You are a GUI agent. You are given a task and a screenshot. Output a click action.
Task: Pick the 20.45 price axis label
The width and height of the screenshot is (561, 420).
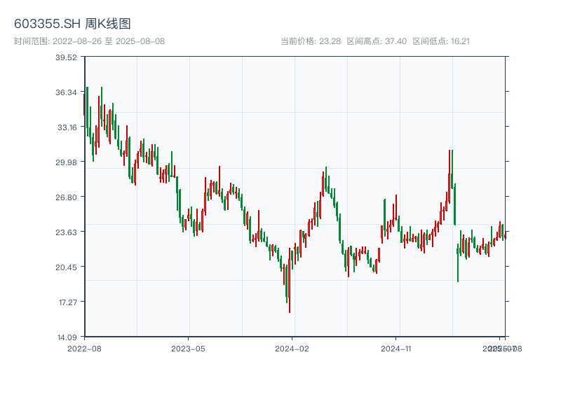[x=67, y=267]
